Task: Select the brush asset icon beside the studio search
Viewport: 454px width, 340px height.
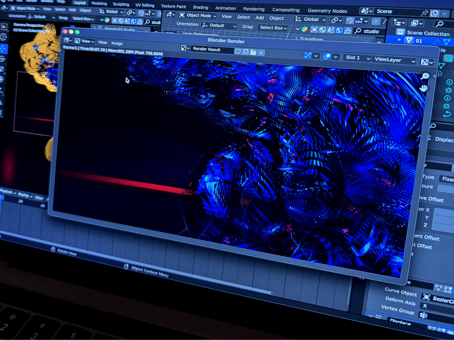Action: [347, 30]
